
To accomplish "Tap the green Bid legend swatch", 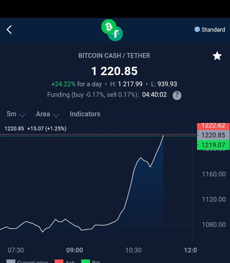I will tap(85, 261).
